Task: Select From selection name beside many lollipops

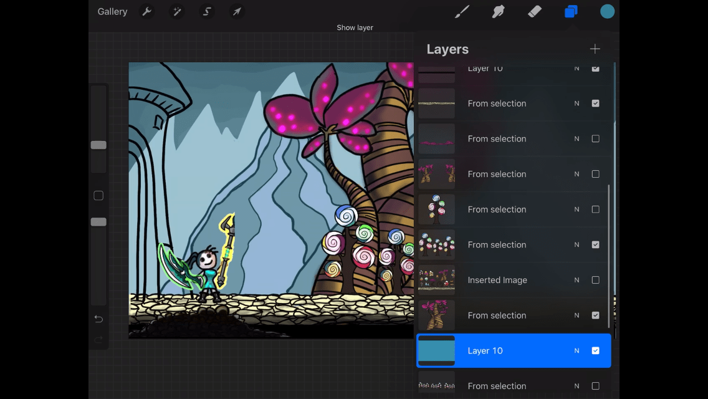Action: (x=497, y=244)
